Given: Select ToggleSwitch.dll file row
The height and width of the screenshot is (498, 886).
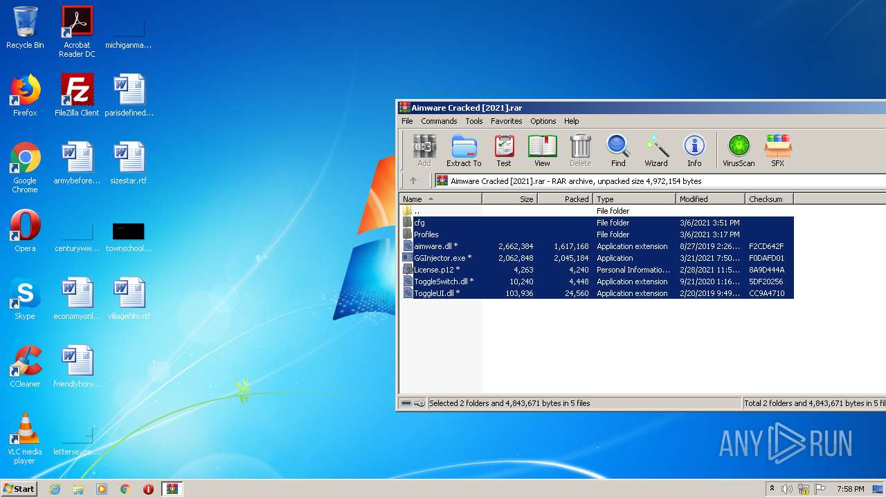Looking at the screenshot, I should [x=597, y=282].
